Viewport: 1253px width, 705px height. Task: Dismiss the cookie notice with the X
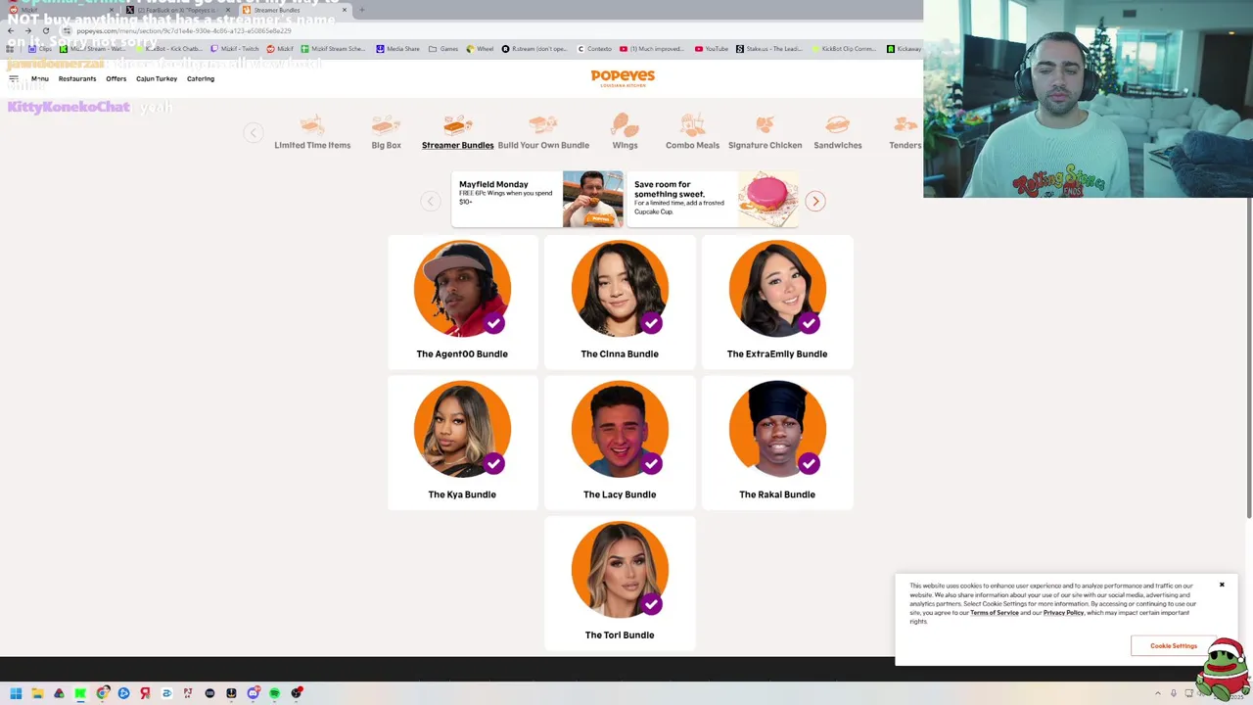[1222, 585]
